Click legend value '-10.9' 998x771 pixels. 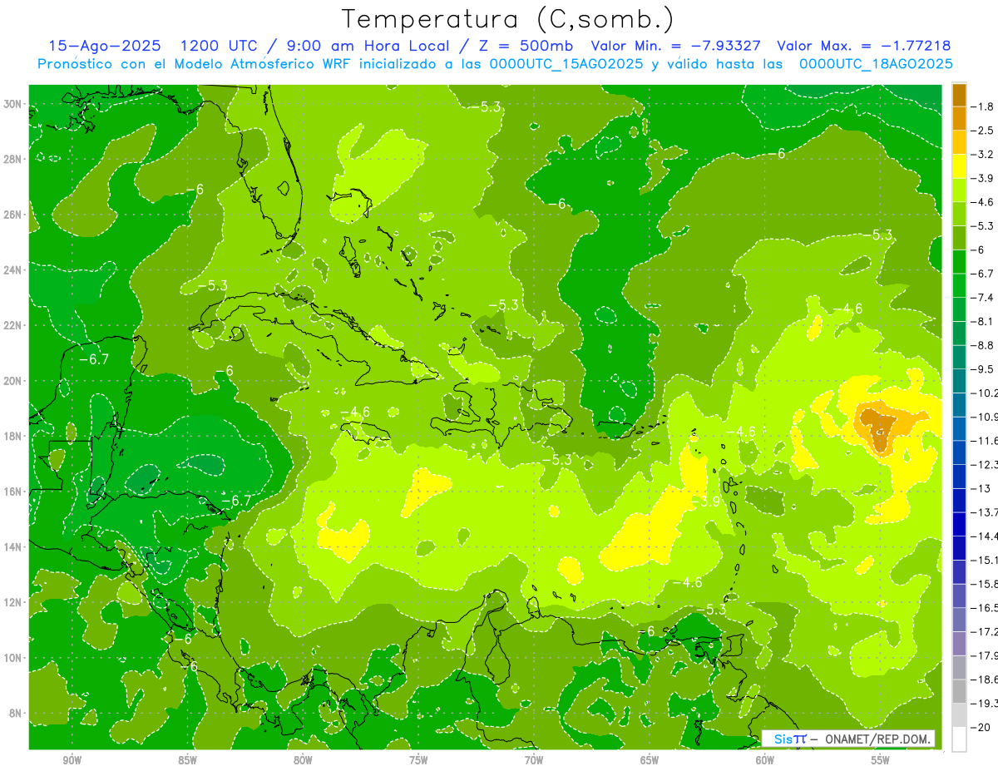click(x=985, y=418)
